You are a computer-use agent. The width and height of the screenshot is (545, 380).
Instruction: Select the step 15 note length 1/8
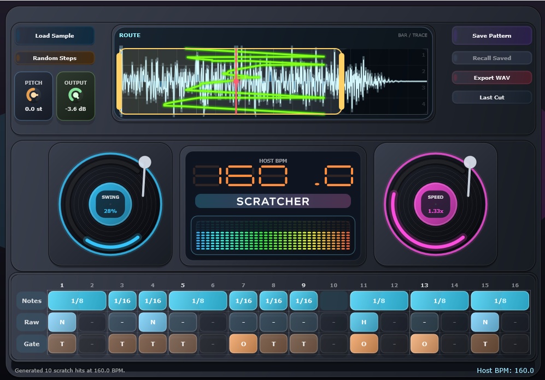500,300
